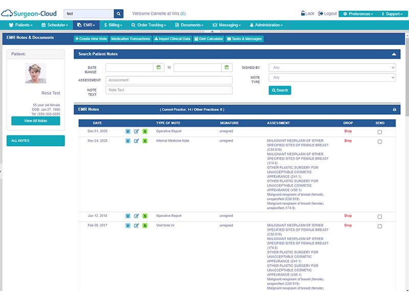This screenshot has width=409, height=307.
Task: Click the print icon in EMR Notes header
Action: 394,109
